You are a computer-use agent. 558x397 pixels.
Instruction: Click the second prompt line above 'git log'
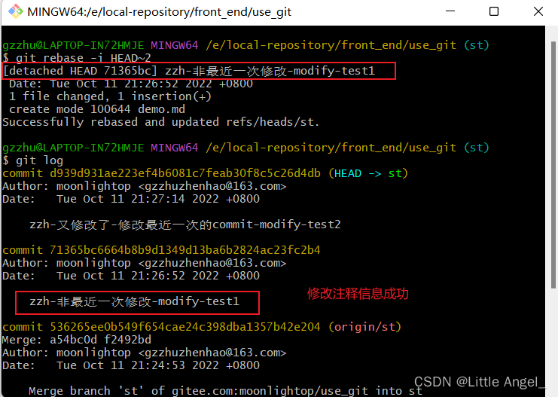click(245, 148)
